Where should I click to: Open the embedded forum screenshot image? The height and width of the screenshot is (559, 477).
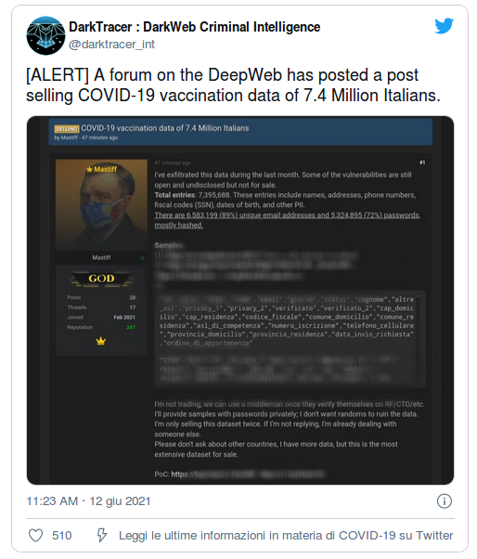[240, 300]
